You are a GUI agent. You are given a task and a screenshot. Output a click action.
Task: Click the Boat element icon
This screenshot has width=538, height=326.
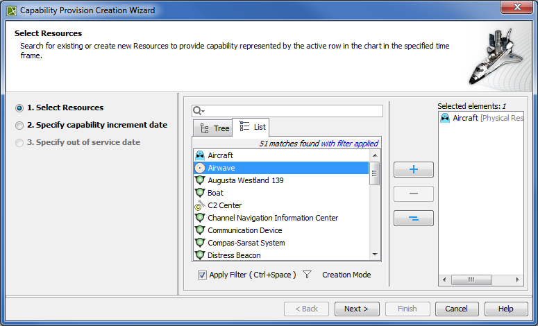(x=200, y=193)
